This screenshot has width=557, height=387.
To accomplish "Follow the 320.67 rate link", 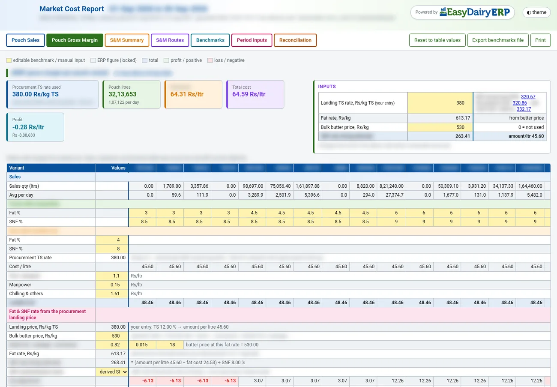I will (528, 97).
